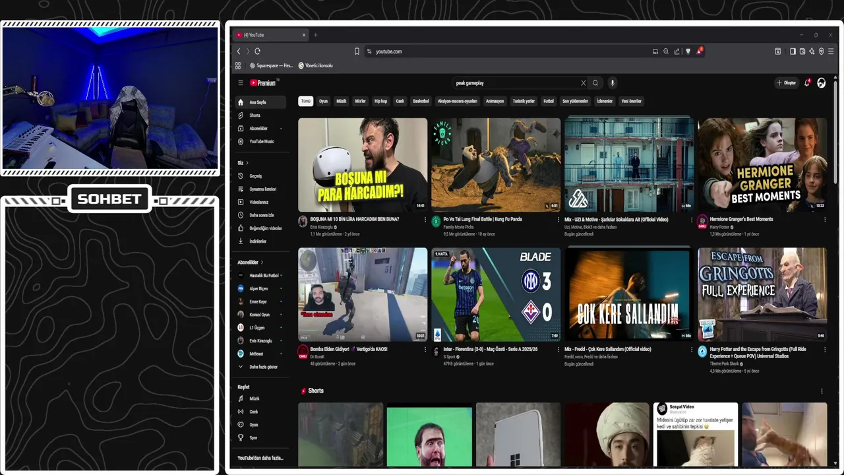
Task: Start voice search with the microphone icon
Action: [x=613, y=83]
